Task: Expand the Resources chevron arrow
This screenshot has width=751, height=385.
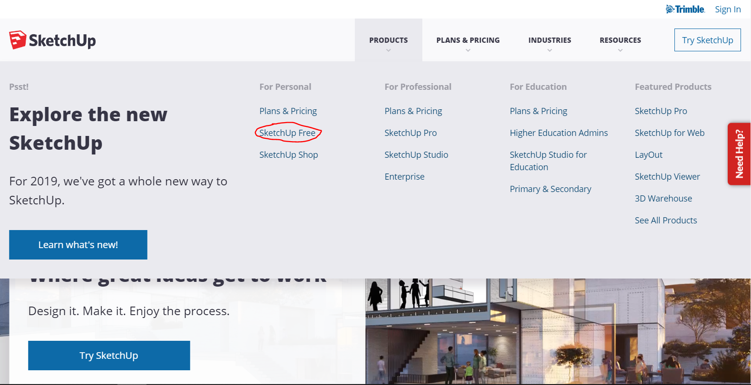Action: point(620,50)
